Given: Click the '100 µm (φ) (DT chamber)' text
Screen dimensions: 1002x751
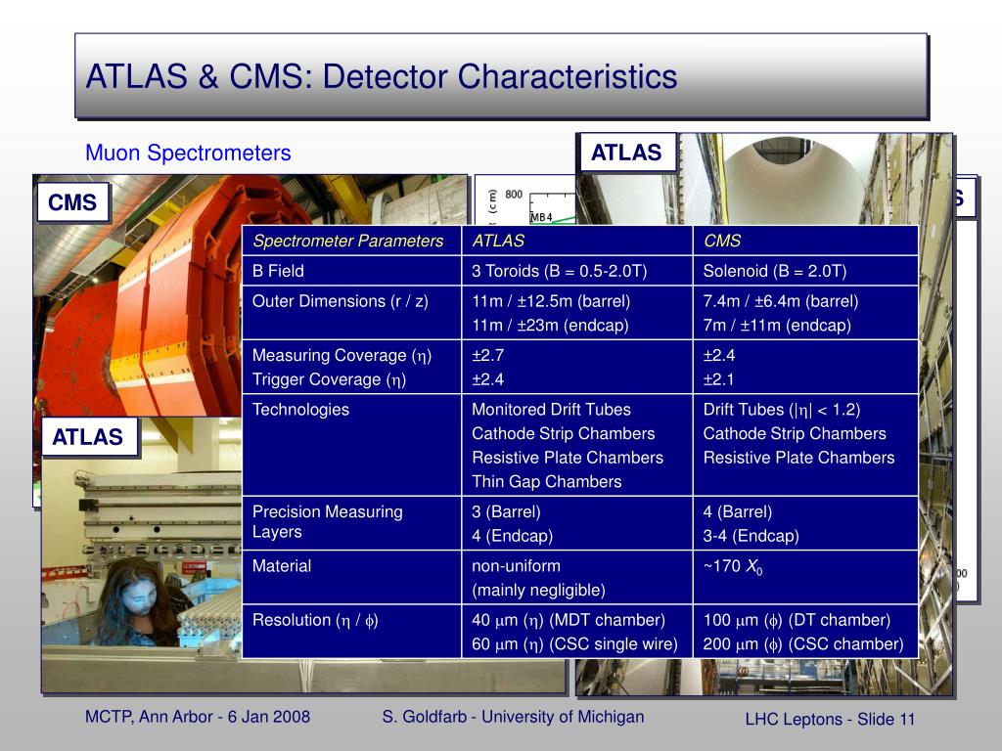Looking at the screenshot, I should [797, 620].
